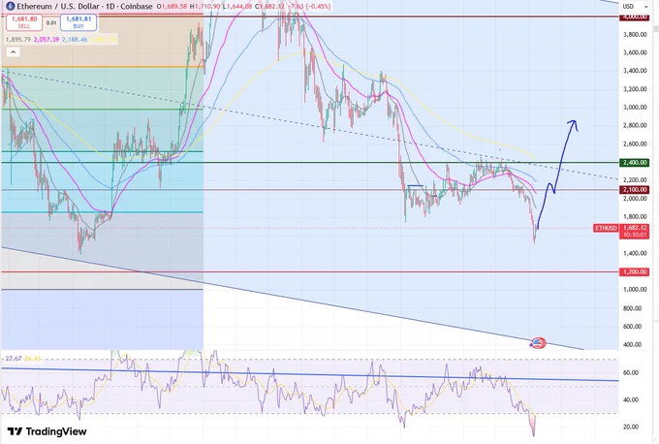
Task: Select the magenta 2,057.39 moving average value
Action: coord(47,40)
